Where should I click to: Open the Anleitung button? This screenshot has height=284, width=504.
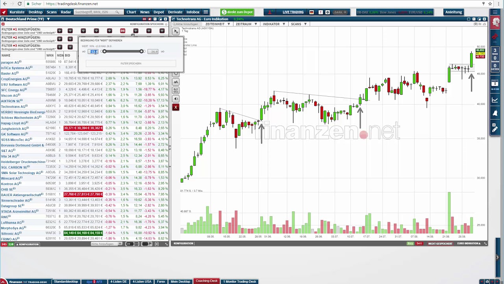454,12
